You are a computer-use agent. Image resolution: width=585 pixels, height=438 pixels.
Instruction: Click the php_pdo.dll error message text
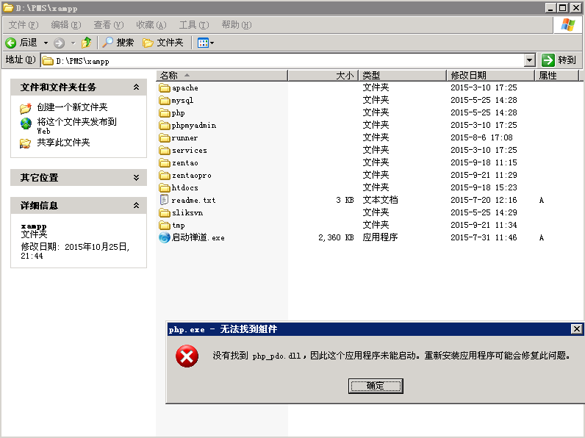392,356
